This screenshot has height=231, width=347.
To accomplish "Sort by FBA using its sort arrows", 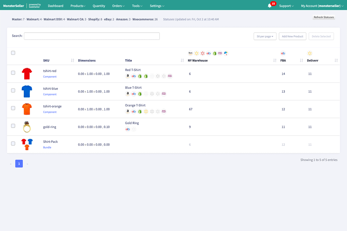I will coord(301,60).
